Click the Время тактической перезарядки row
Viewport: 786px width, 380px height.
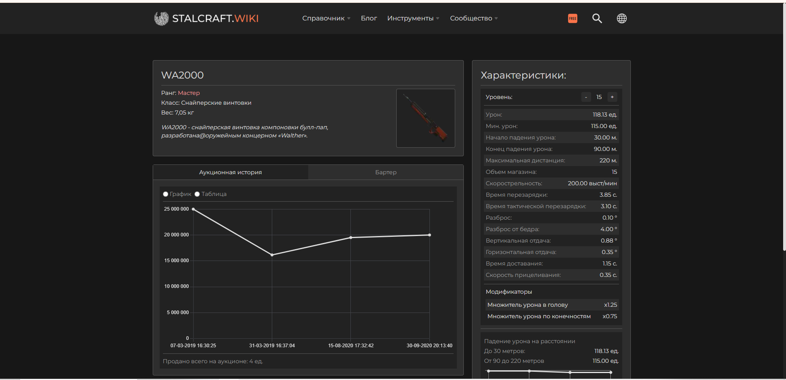pos(551,206)
